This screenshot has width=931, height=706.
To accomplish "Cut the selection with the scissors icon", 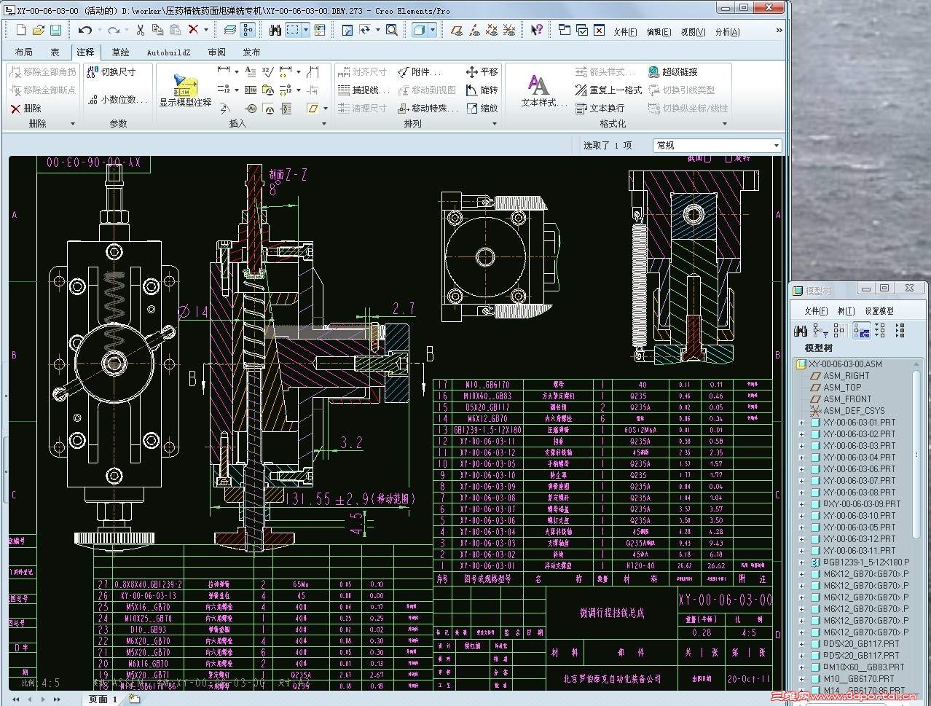I will pos(140,30).
